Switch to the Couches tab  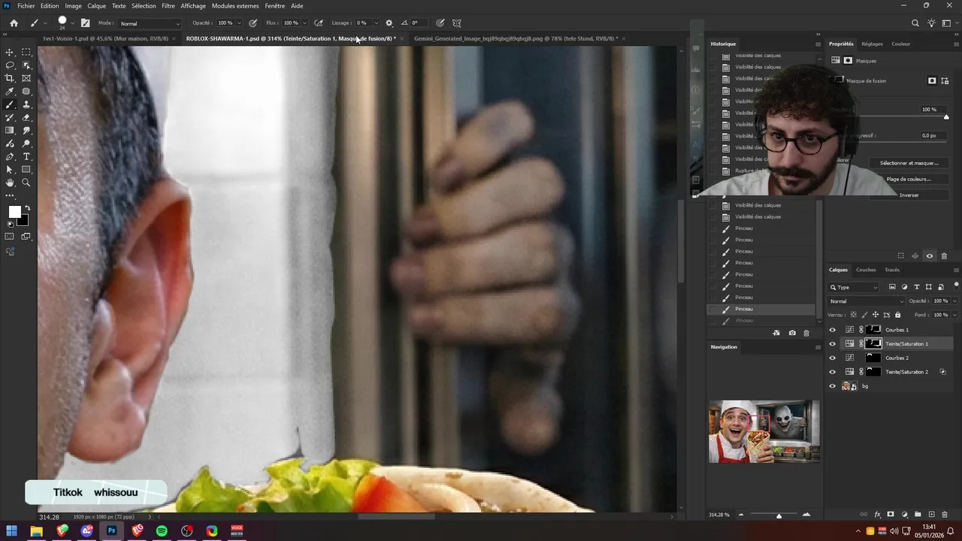pyautogui.click(x=866, y=270)
